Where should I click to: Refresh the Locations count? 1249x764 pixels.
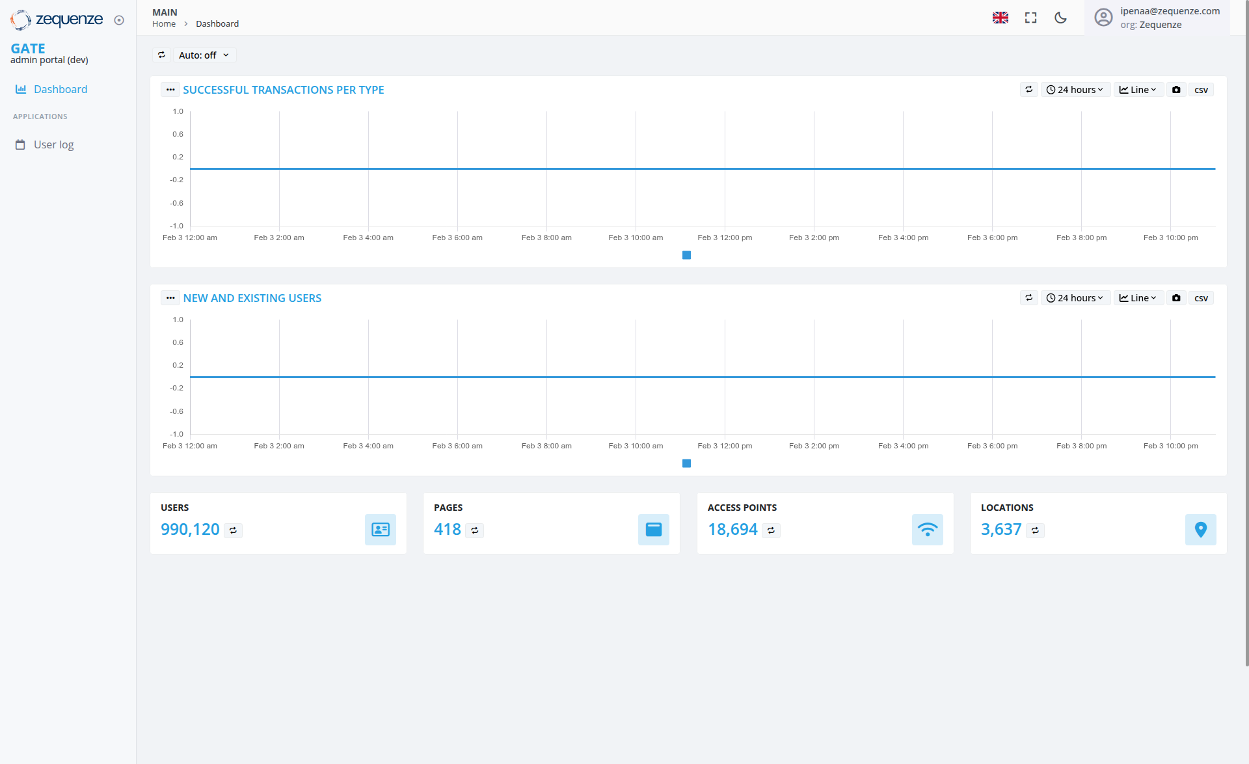1035,530
